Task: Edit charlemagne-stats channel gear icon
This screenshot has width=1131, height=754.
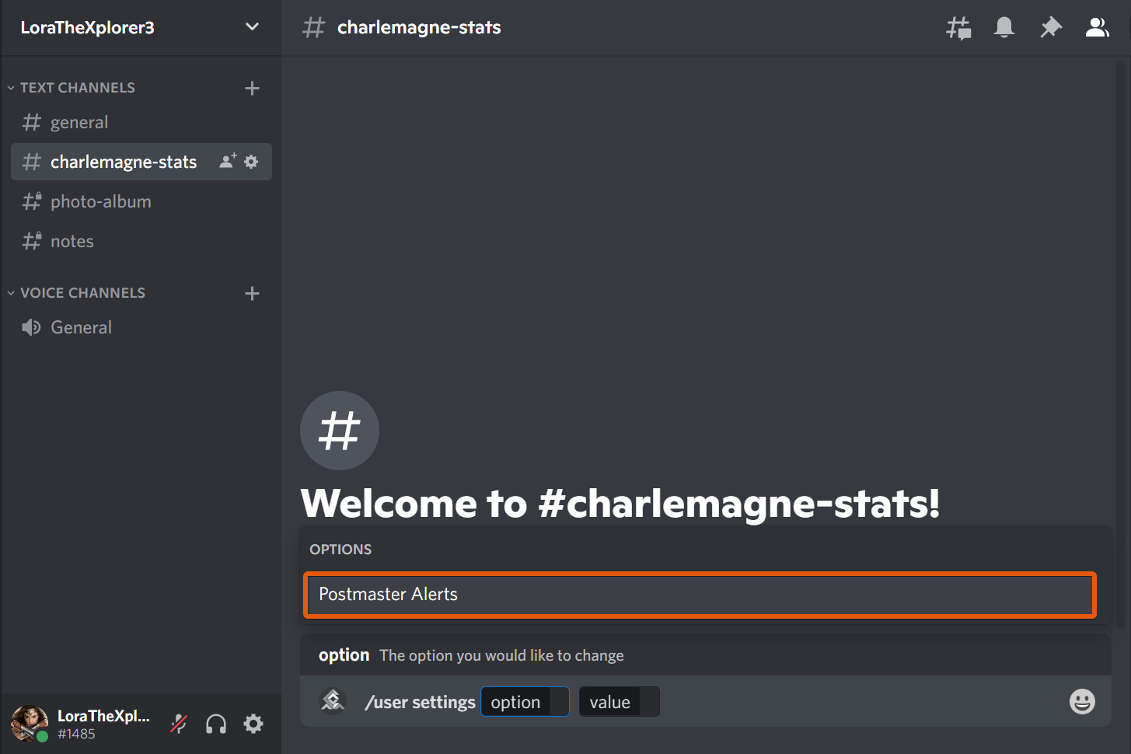Action: (x=251, y=162)
